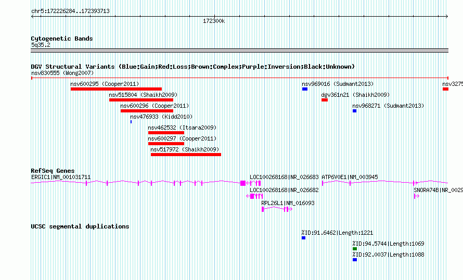The image size is (463, 280).
Task: Click the nsv600296 (Cooper2011) label
Action: 155,106
